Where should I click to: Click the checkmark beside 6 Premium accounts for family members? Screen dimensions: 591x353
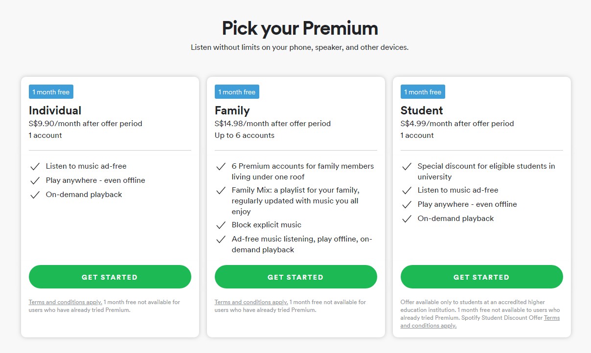point(221,167)
